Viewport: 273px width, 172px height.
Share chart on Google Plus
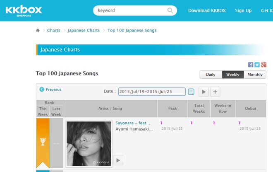[263, 65]
